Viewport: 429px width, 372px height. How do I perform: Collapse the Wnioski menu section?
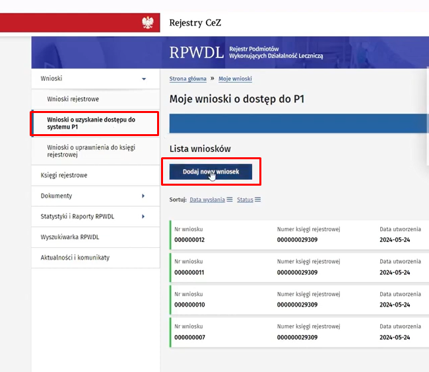(144, 79)
